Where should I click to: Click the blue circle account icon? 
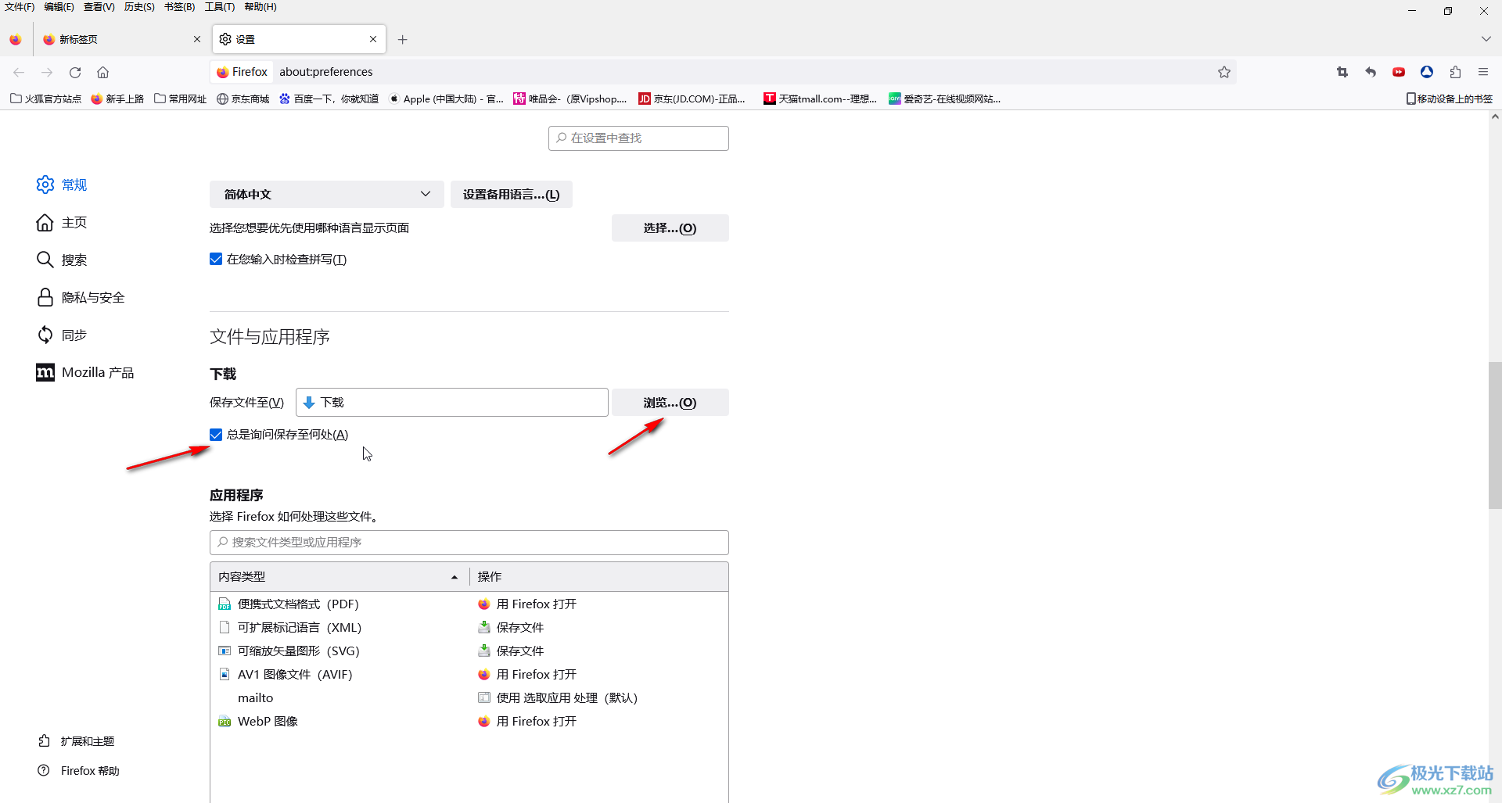(1427, 72)
